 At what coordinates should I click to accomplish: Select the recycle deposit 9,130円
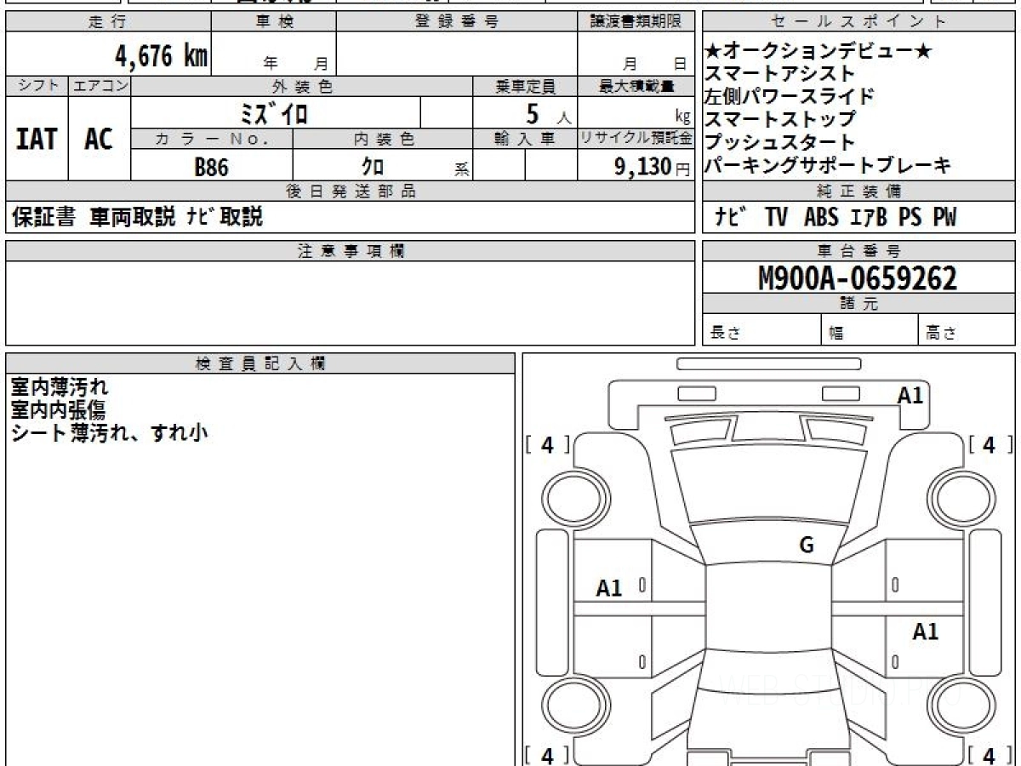pyautogui.click(x=653, y=167)
